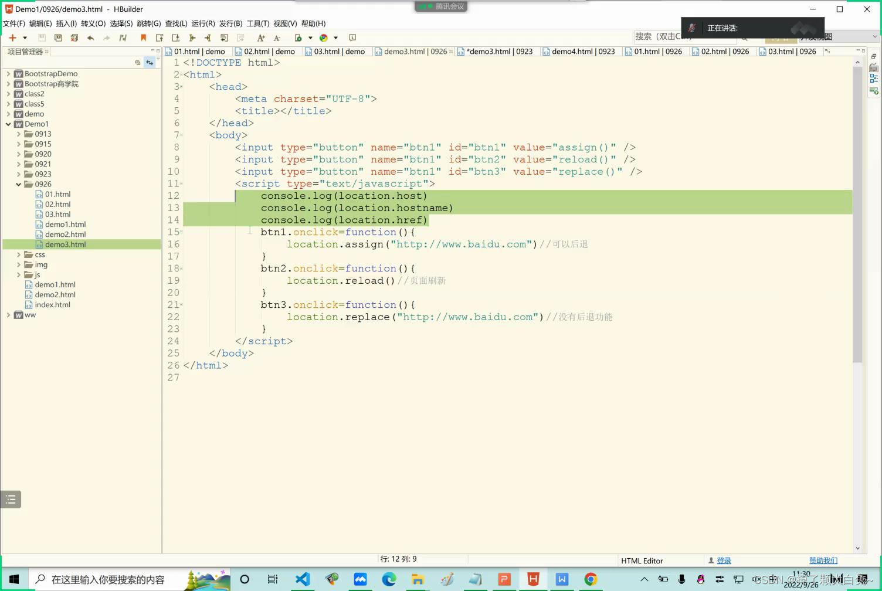Open File Explorer from taskbar

click(418, 579)
